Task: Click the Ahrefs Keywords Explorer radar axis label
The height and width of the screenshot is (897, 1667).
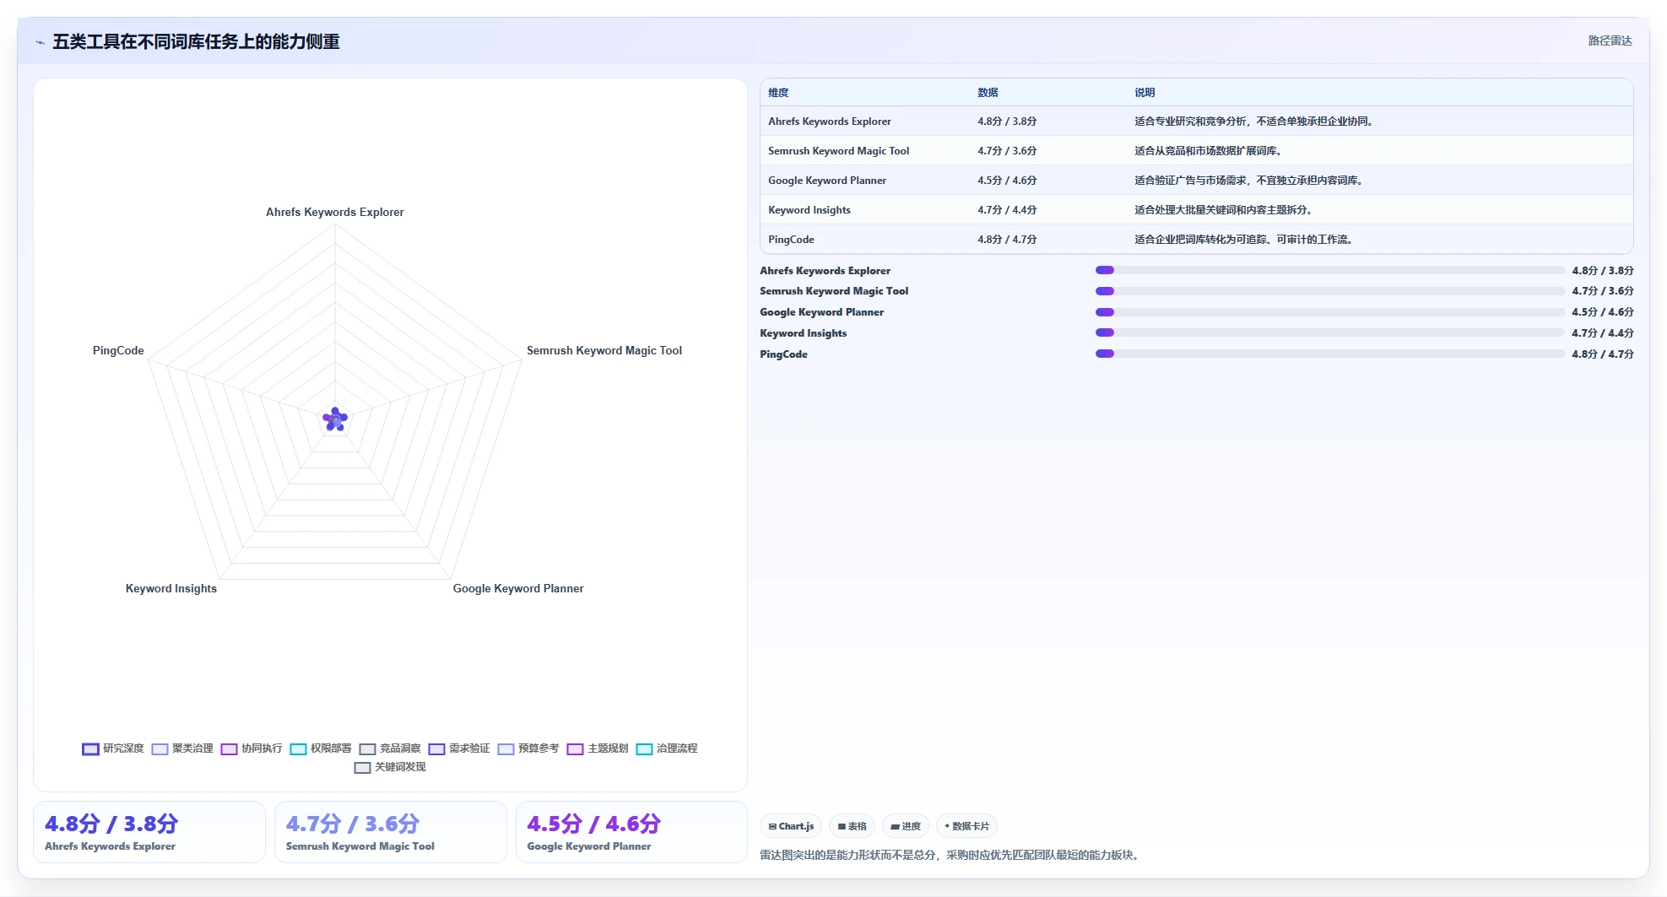Action: (x=335, y=213)
